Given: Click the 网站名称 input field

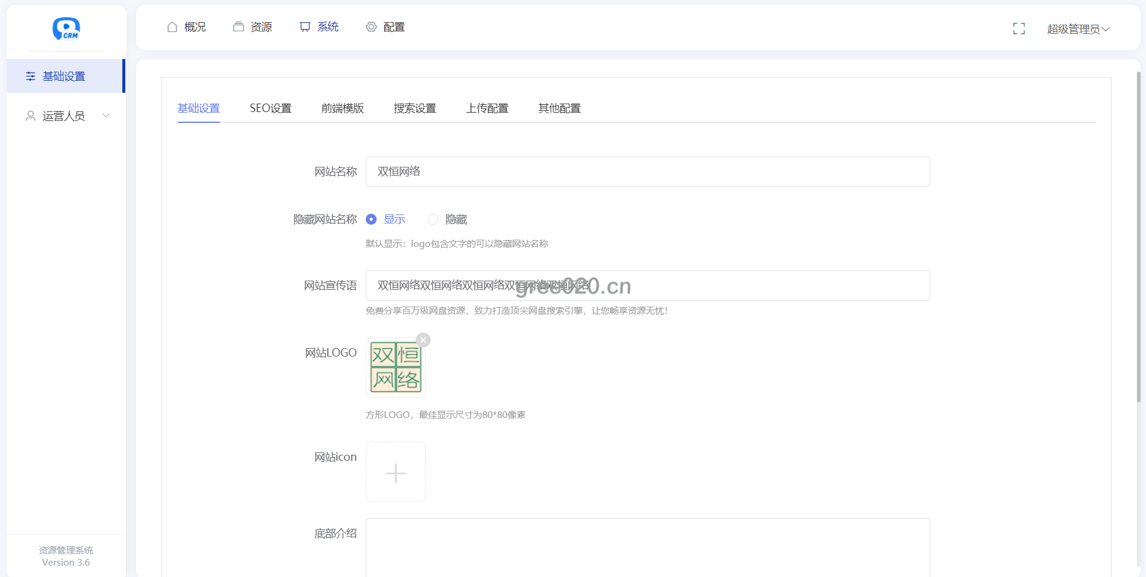Looking at the screenshot, I should click(x=648, y=172).
